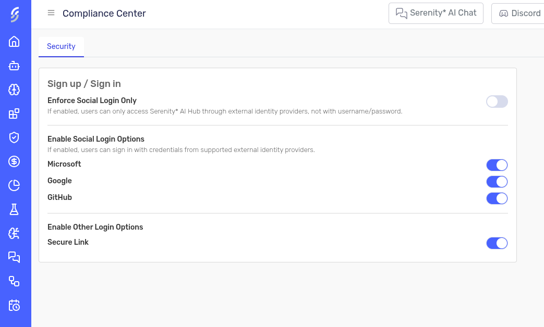Open Serenity* AI Chat button
The image size is (544, 327).
[x=436, y=13]
